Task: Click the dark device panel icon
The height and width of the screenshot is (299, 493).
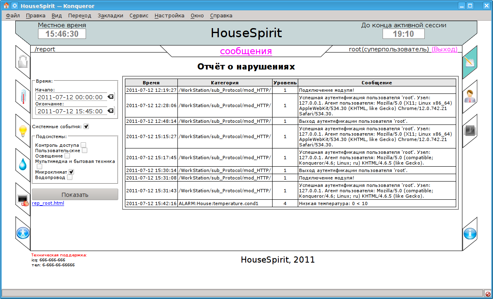Action: [470, 131]
